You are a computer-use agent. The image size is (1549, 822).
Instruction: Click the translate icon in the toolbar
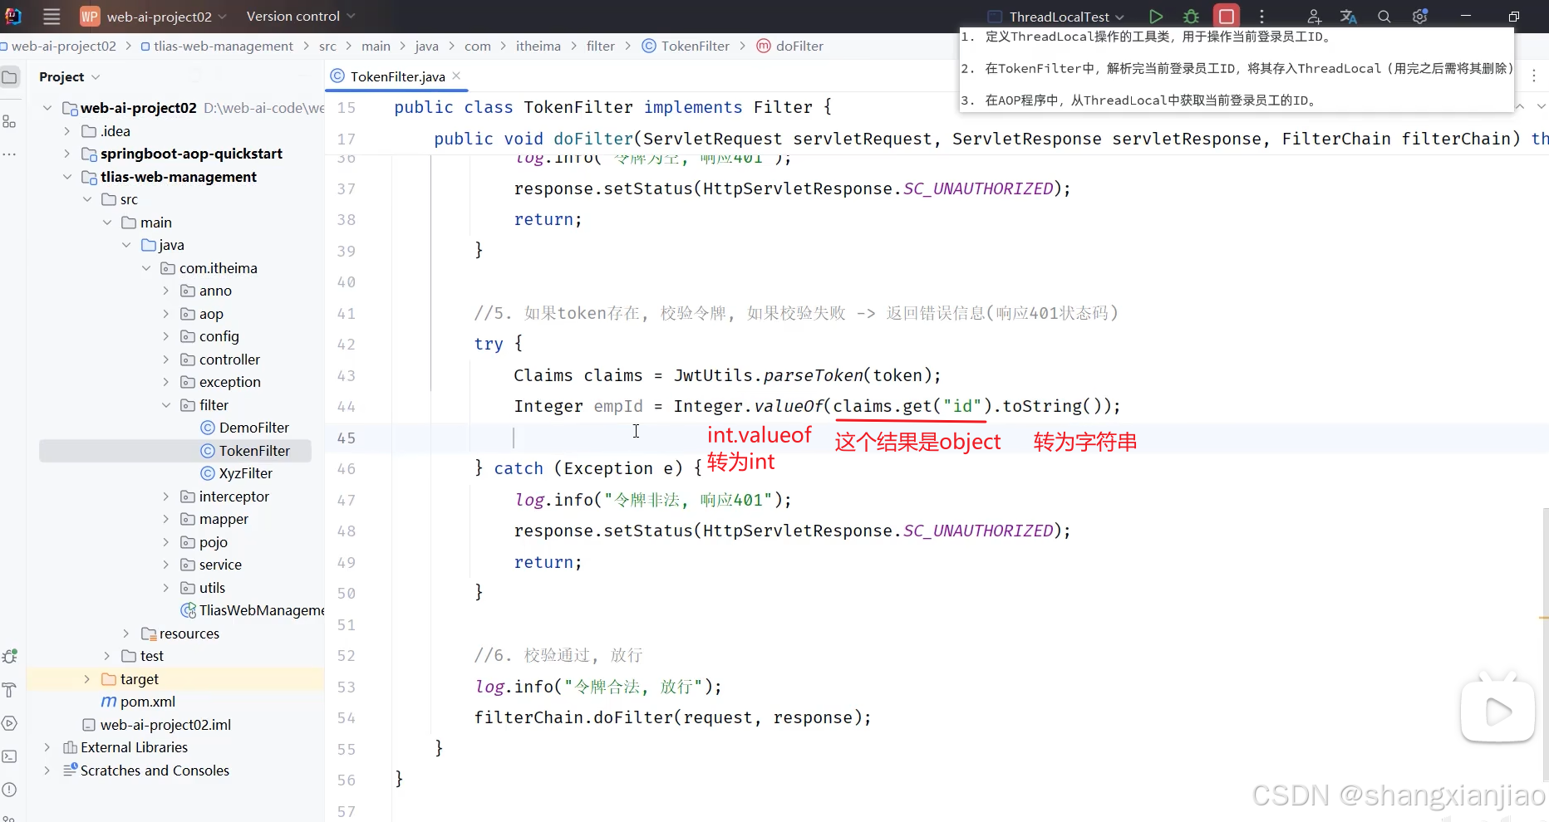click(x=1349, y=16)
